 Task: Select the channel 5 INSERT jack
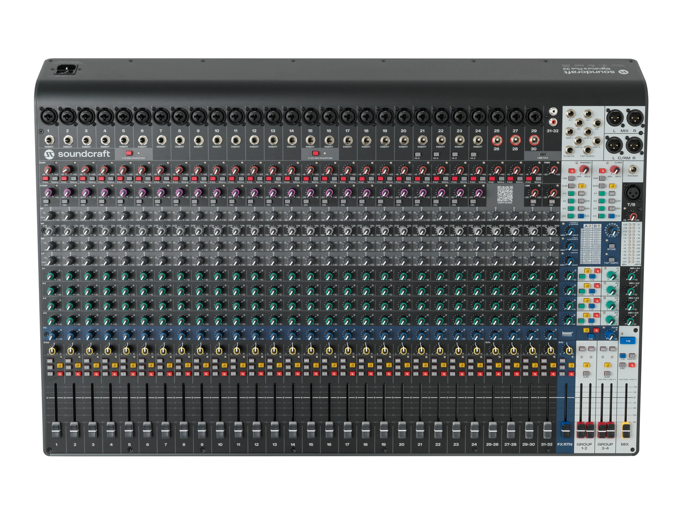click(x=124, y=140)
